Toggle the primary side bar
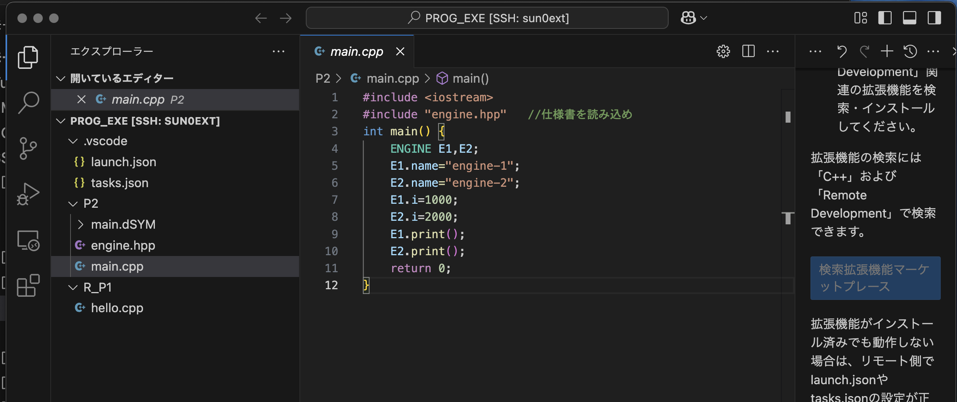Image resolution: width=957 pixels, height=402 pixels. tap(885, 18)
